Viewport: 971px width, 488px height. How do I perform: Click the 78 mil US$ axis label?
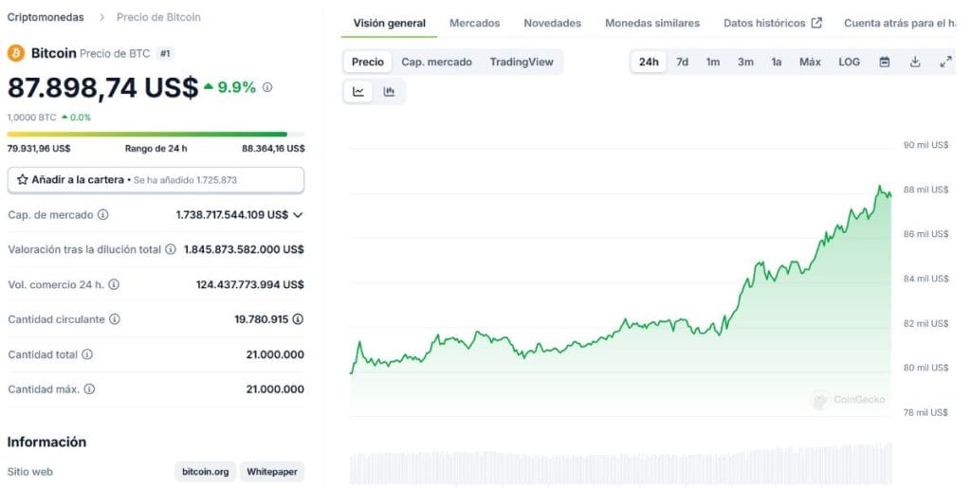pos(925,412)
